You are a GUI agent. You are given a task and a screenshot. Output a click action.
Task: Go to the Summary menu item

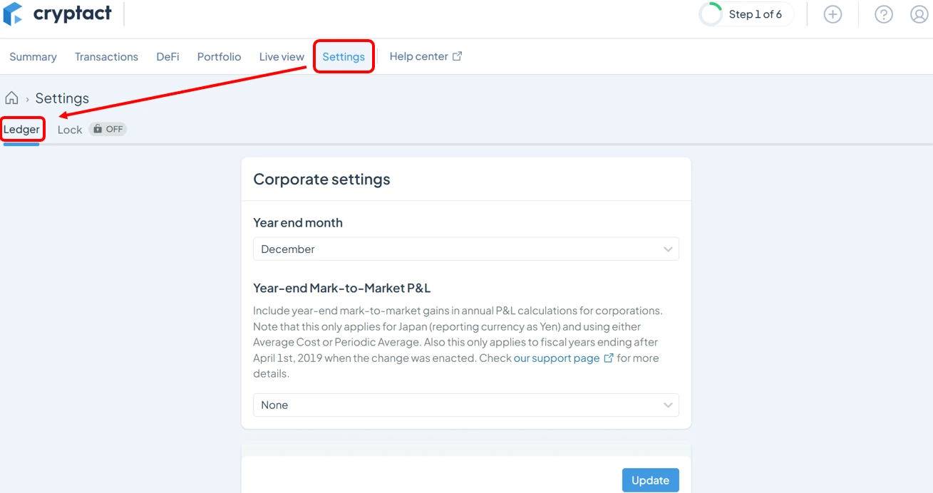[33, 57]
